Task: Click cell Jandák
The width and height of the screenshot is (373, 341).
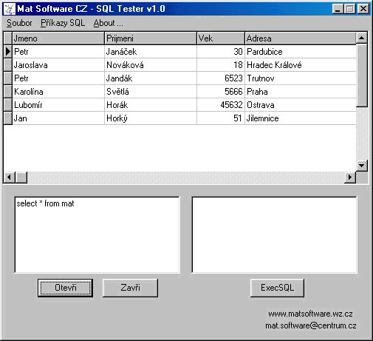Action: 151,78
